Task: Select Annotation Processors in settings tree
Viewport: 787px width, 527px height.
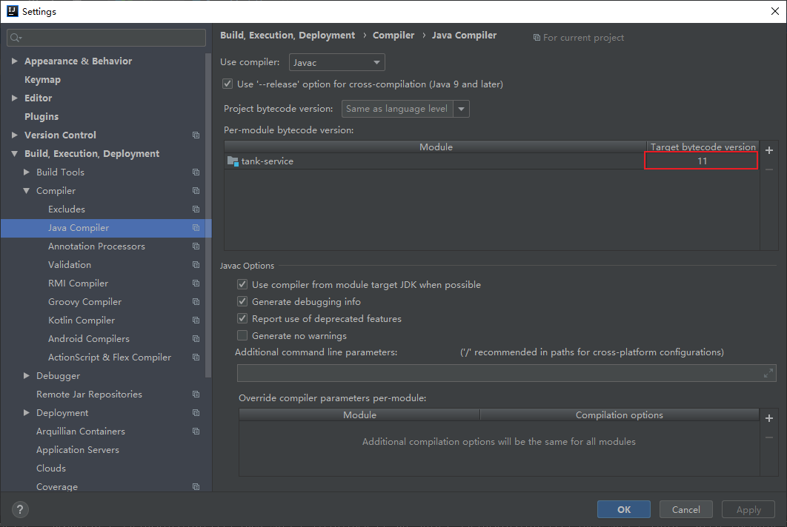Action: pyautogui.click(x=96, y=246)
